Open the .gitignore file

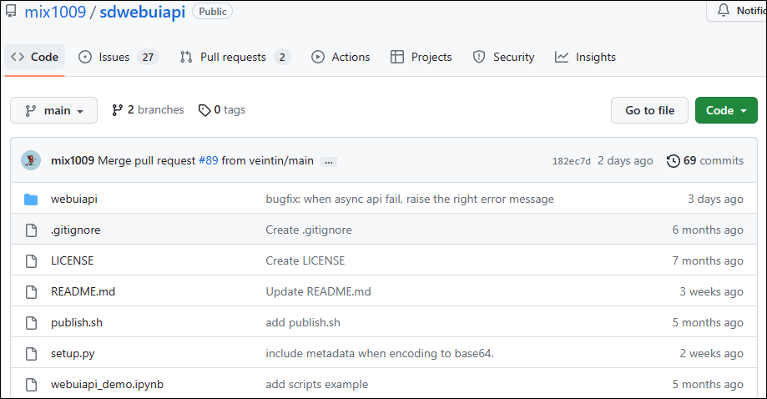[76, 230]
